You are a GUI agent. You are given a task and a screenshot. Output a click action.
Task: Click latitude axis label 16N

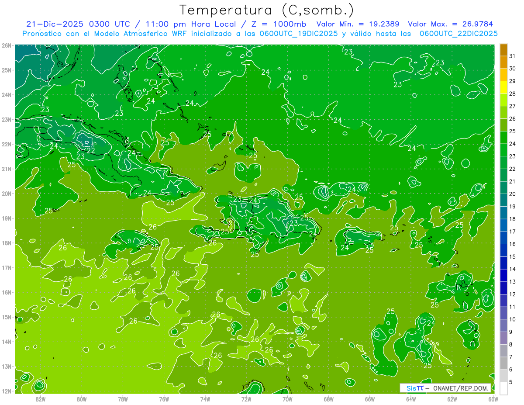(7, 292)
